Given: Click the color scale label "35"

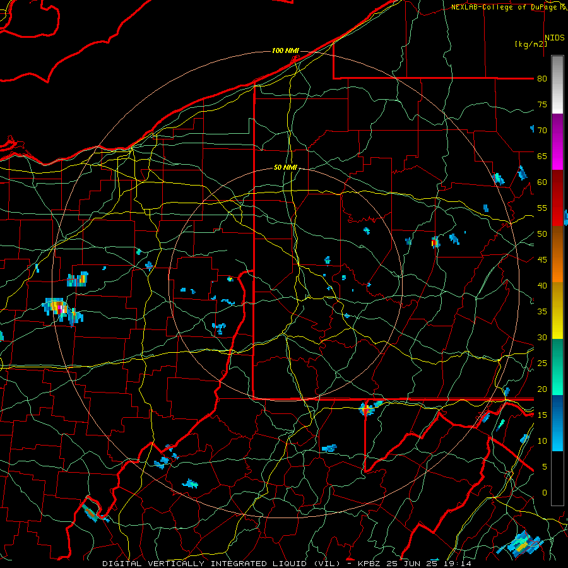Looking at the screenshot, I should [x=542, y=312].
